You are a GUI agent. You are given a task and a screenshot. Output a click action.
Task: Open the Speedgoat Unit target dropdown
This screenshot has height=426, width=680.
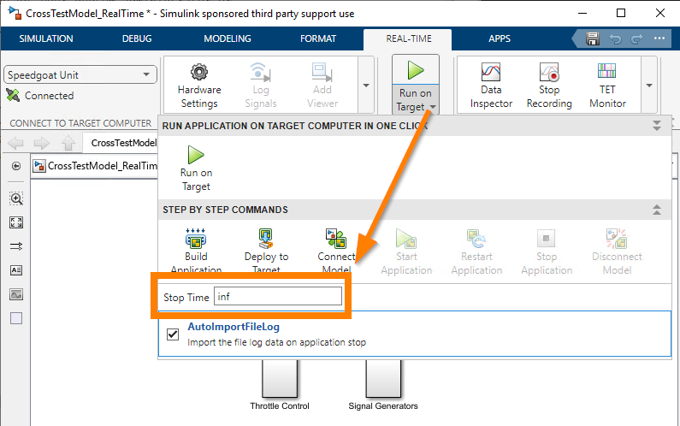80,75
